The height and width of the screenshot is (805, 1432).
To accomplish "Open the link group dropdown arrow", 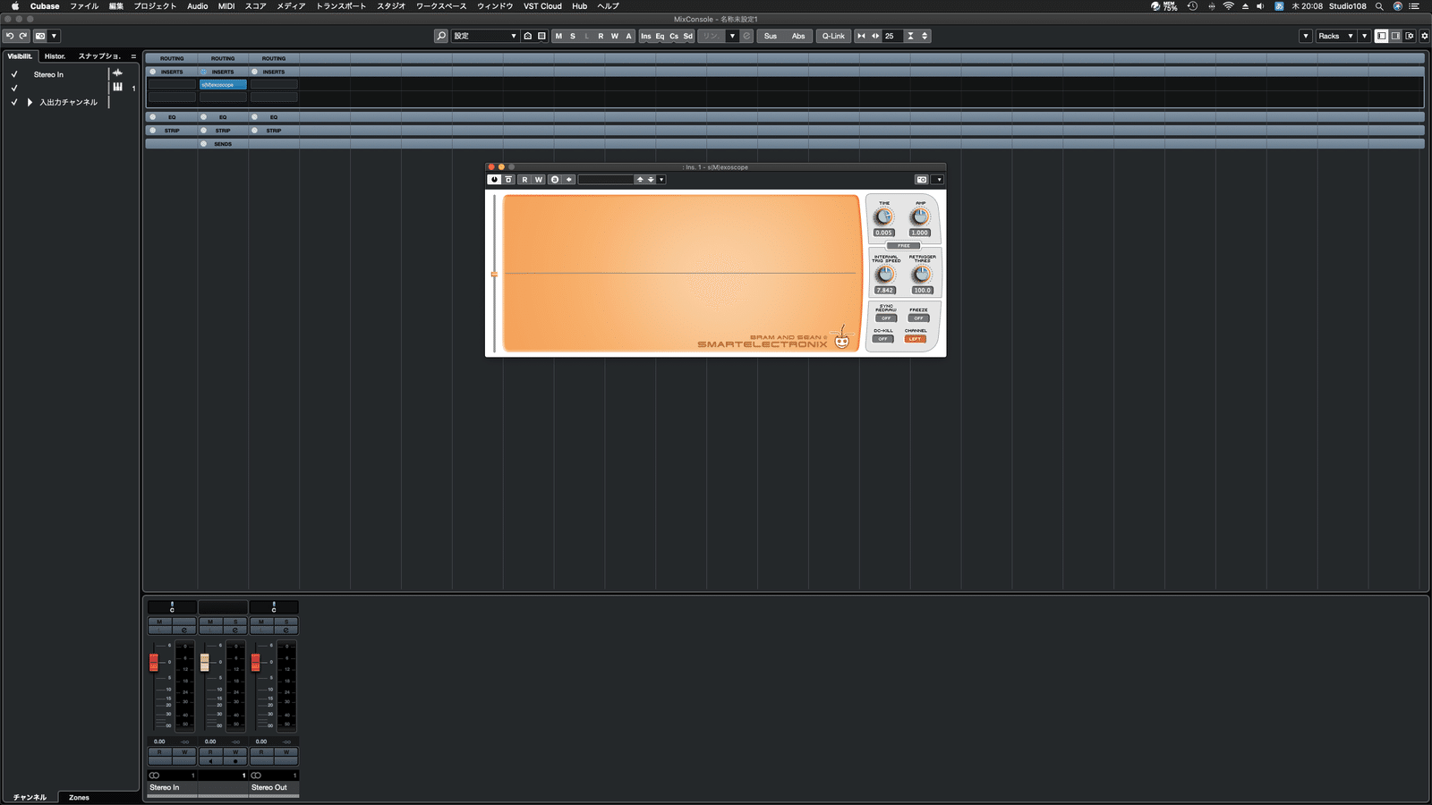I will (x=732, y=36).
